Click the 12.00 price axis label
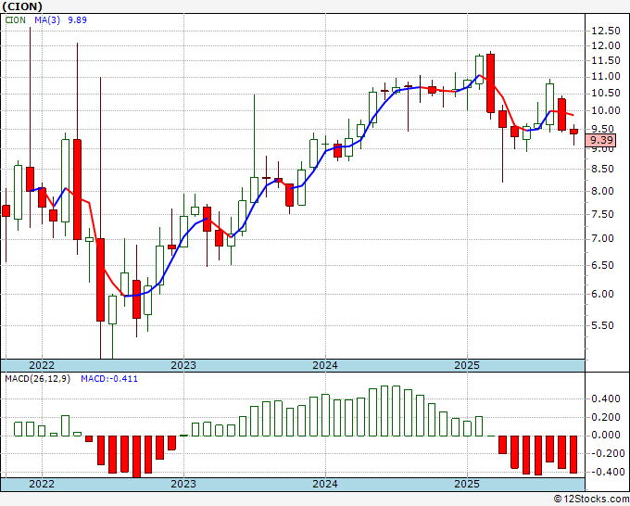This screenshot has height=506, width=630. coord(606,45)
